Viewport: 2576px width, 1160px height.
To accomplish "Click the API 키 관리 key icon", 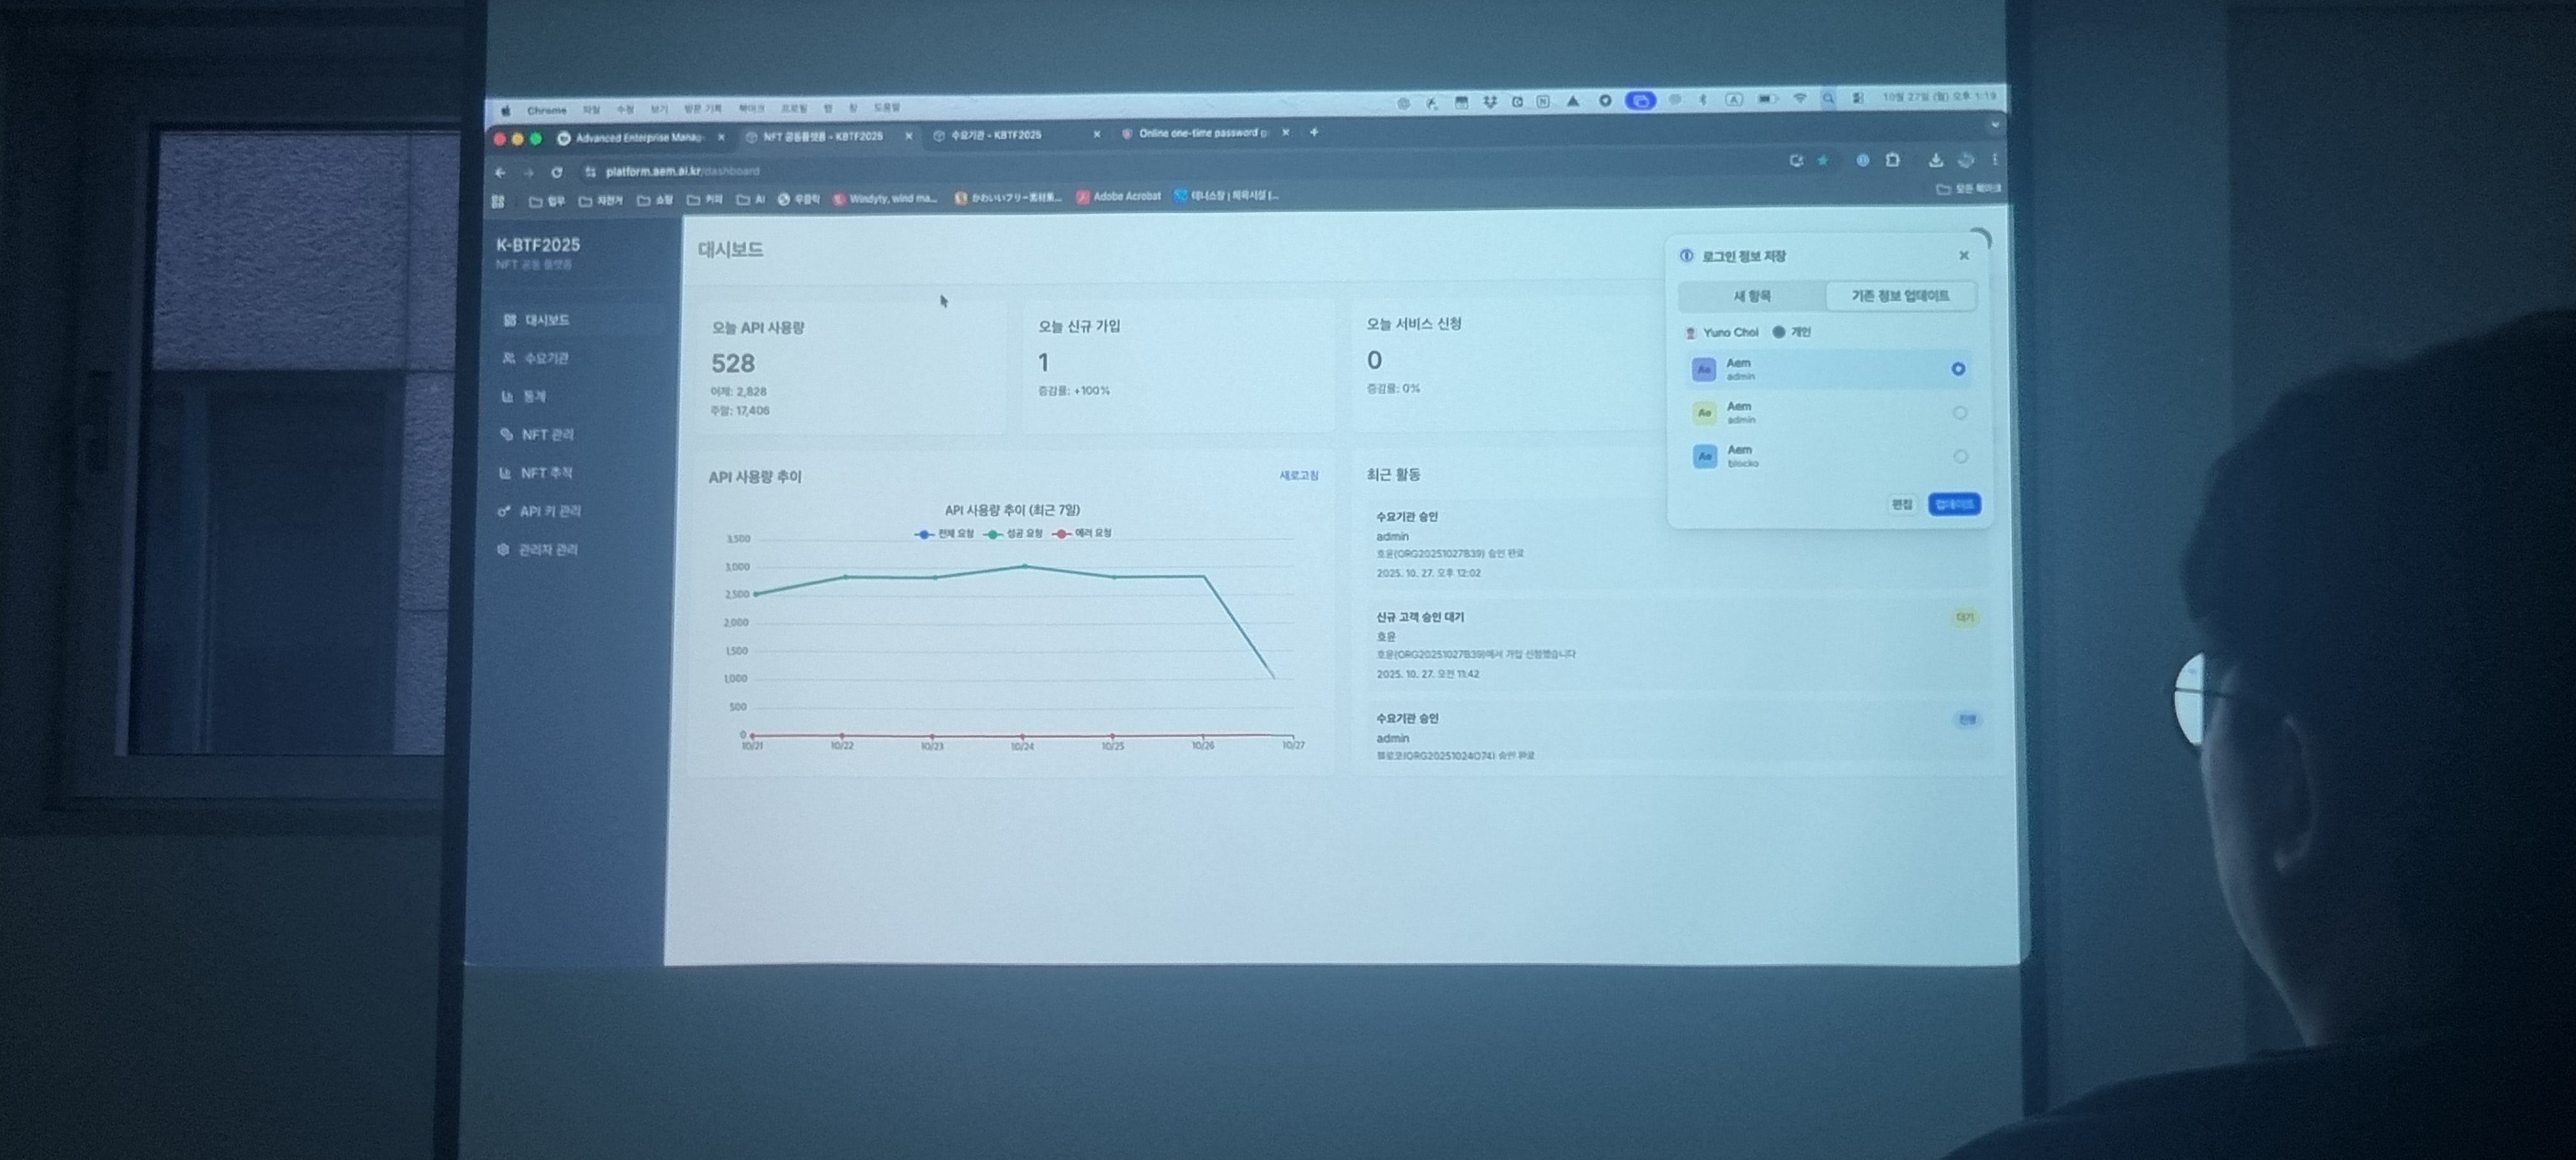I will click(503, 511).
